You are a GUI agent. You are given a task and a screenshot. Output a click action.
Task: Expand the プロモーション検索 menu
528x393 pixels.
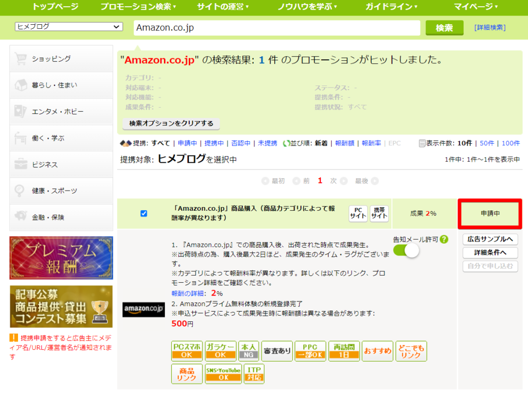pos(138,6)
